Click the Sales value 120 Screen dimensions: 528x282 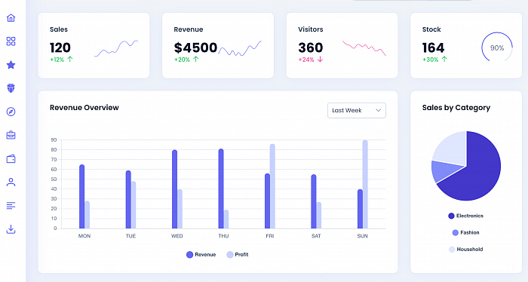point(60,48)
